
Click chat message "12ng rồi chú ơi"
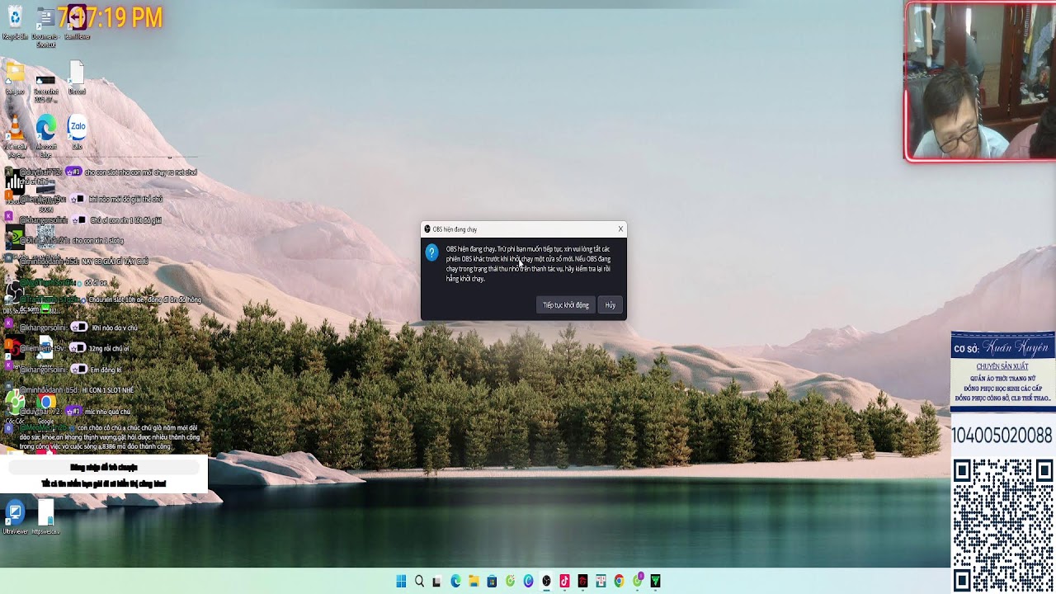click(109, 348)
